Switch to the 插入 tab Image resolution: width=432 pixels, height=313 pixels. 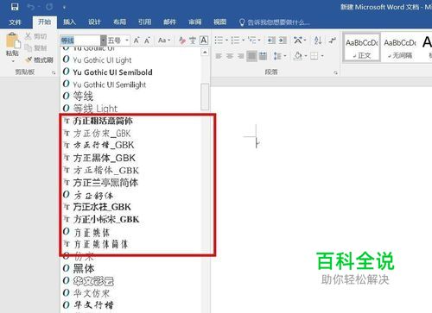coord(69,22)
